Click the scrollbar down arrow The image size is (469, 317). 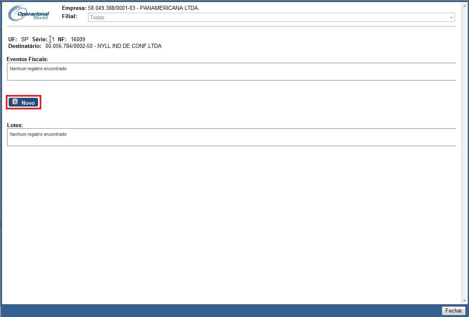coord(464,301)
